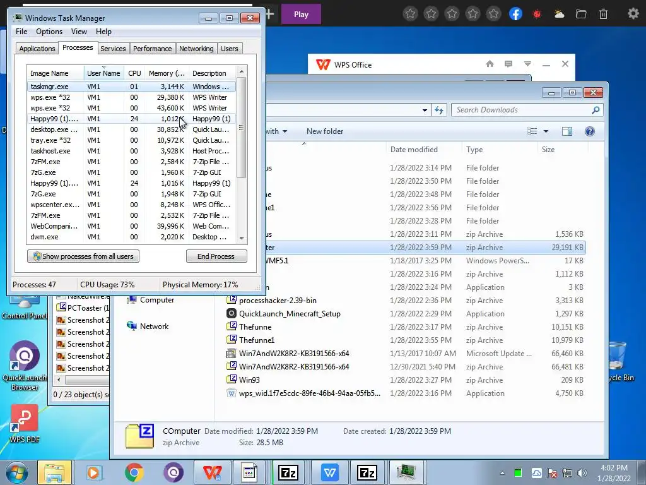
Task: Select the taskmgr.exe process row
Action: 131,87
